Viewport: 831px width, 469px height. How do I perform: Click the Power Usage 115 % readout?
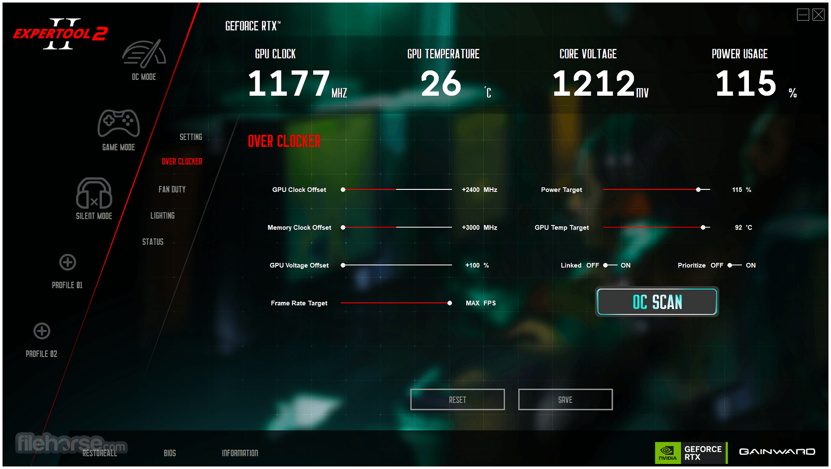pyautogui.click(x=756, y=84)
